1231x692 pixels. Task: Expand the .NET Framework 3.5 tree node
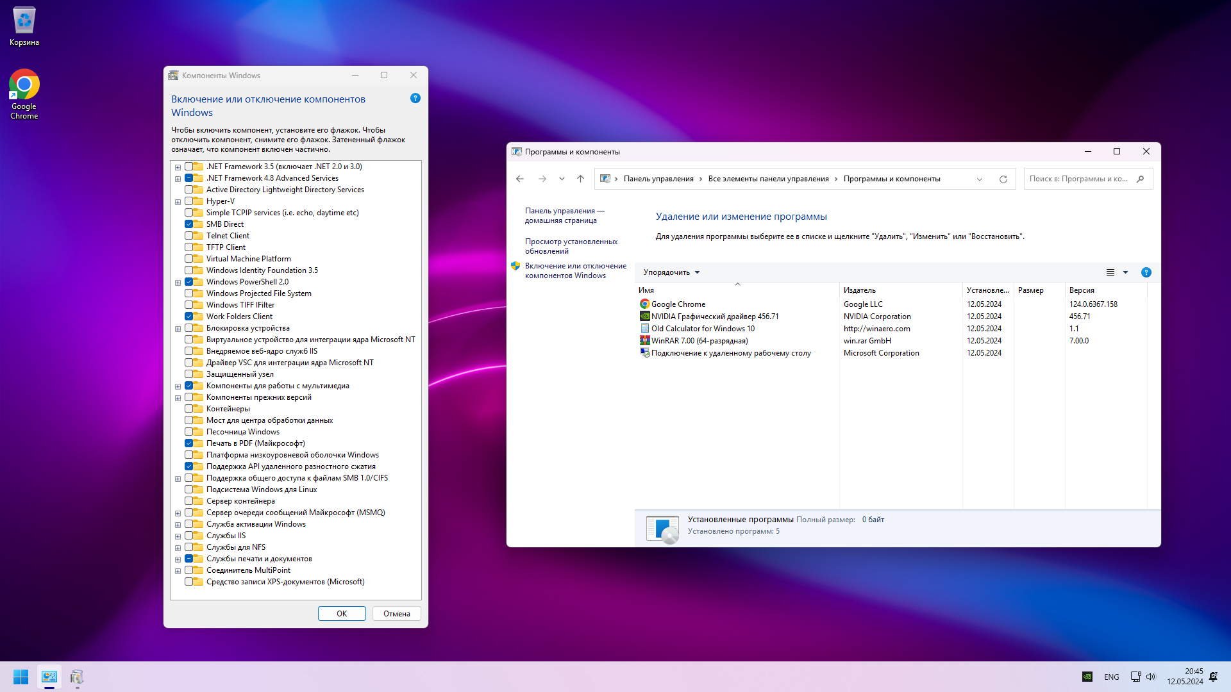tap(178, 167)
